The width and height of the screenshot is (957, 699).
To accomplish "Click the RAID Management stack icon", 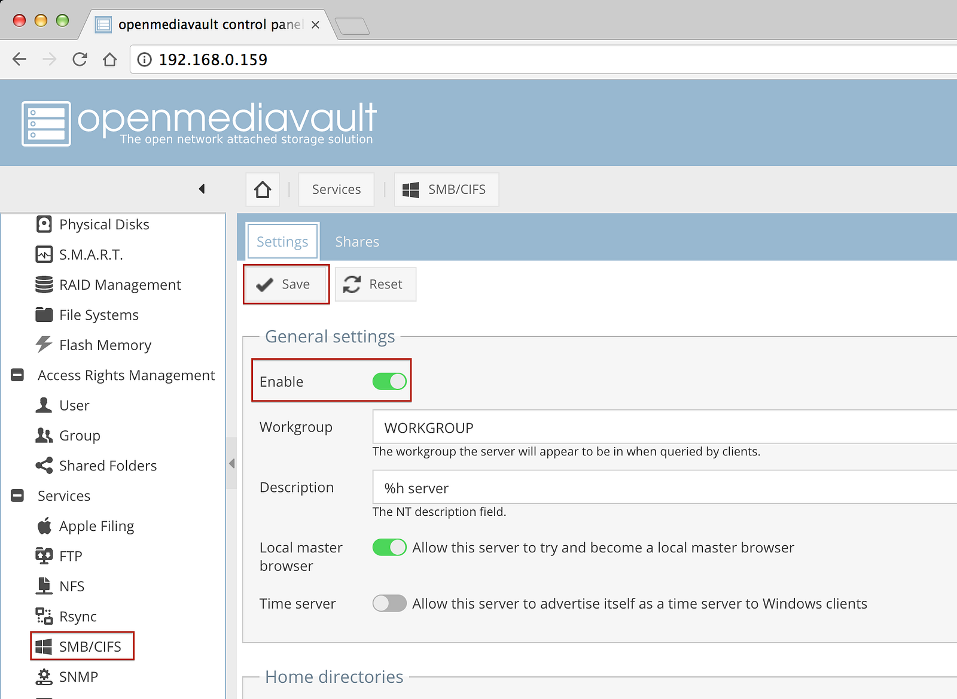I will (44, 284).
